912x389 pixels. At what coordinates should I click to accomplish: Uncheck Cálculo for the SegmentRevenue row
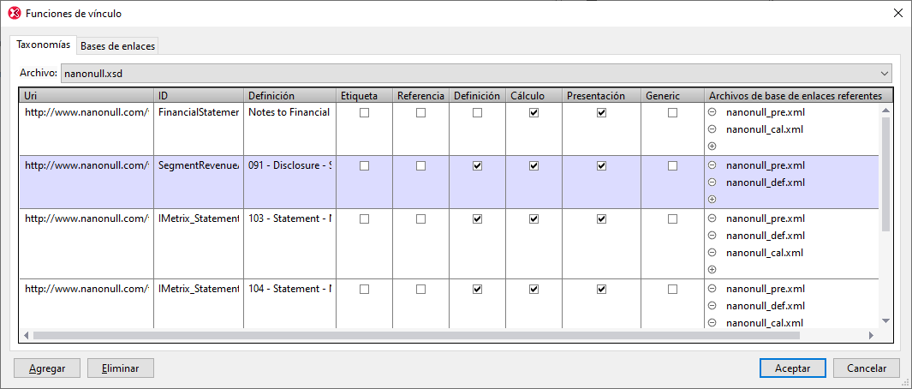point(533,165)
